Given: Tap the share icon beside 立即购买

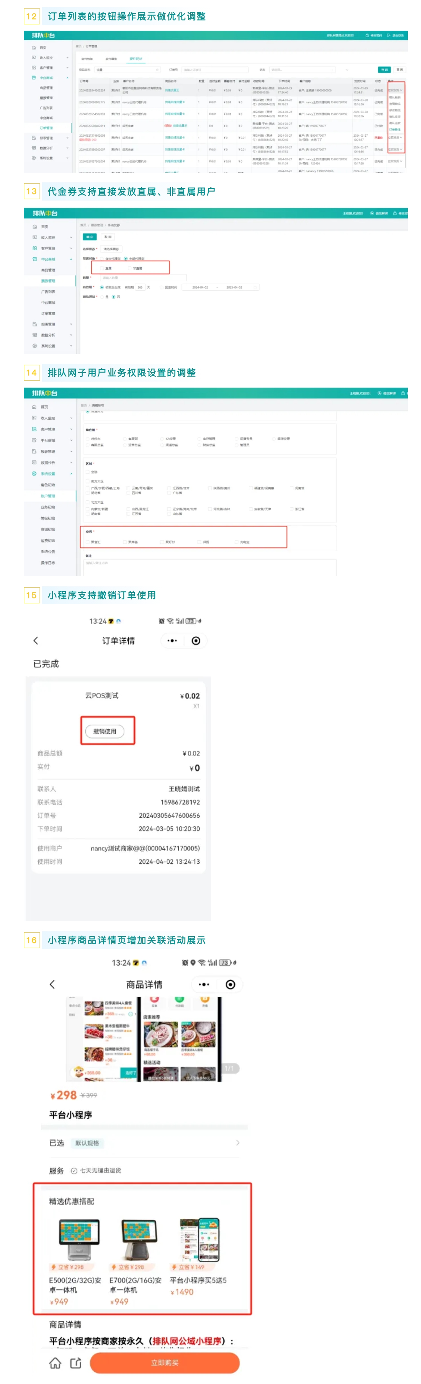Looking at the screenshot, I should tap(76, 1363).
